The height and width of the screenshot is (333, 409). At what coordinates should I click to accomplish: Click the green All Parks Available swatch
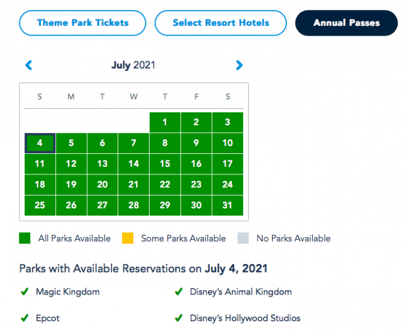(25, 238)
